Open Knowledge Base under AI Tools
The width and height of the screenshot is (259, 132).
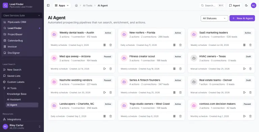pyautogui.click(x=22, y=94)
